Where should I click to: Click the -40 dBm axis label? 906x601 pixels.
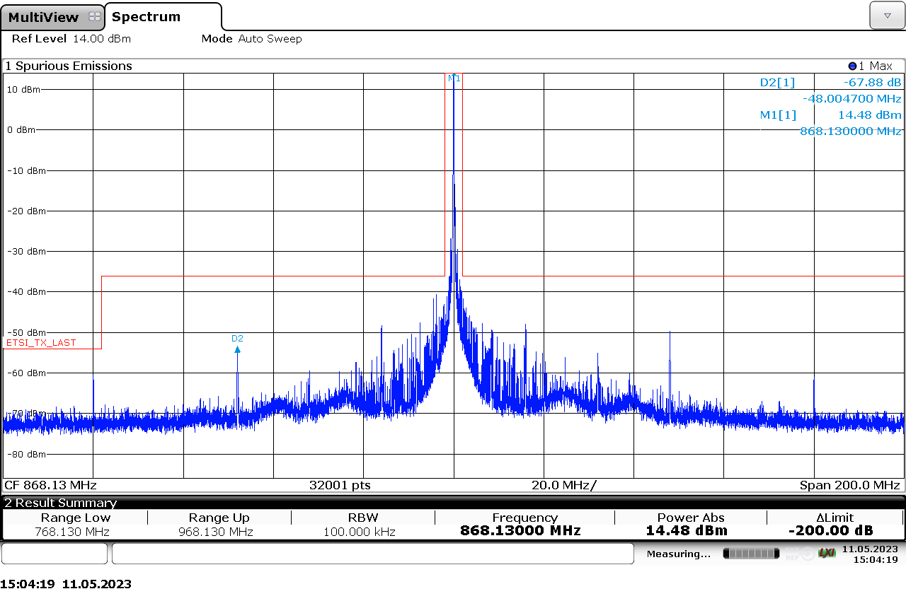tap(26, 291)
